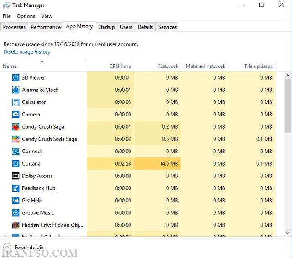Click Cortana's 0.1 MB tile updates cell

(251, 164)
